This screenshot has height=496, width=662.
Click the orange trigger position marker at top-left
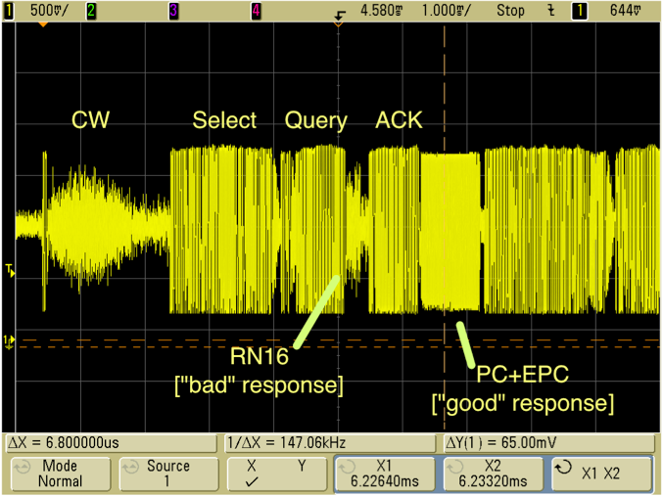coord(42,23)
